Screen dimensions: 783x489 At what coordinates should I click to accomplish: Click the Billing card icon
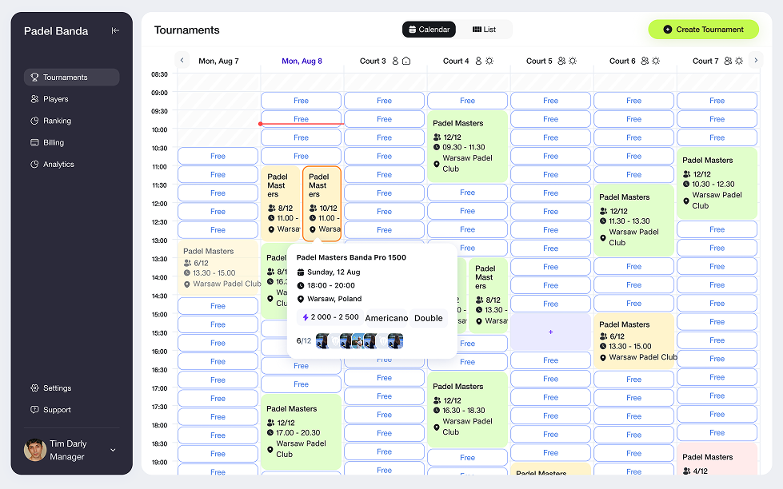[34, 142]
